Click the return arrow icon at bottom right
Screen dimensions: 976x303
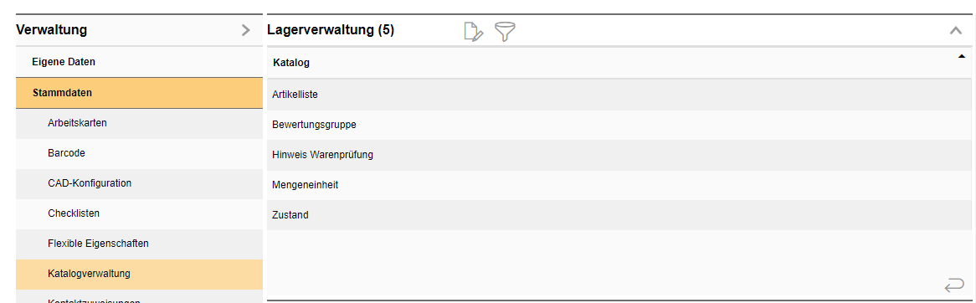point(953,285)
